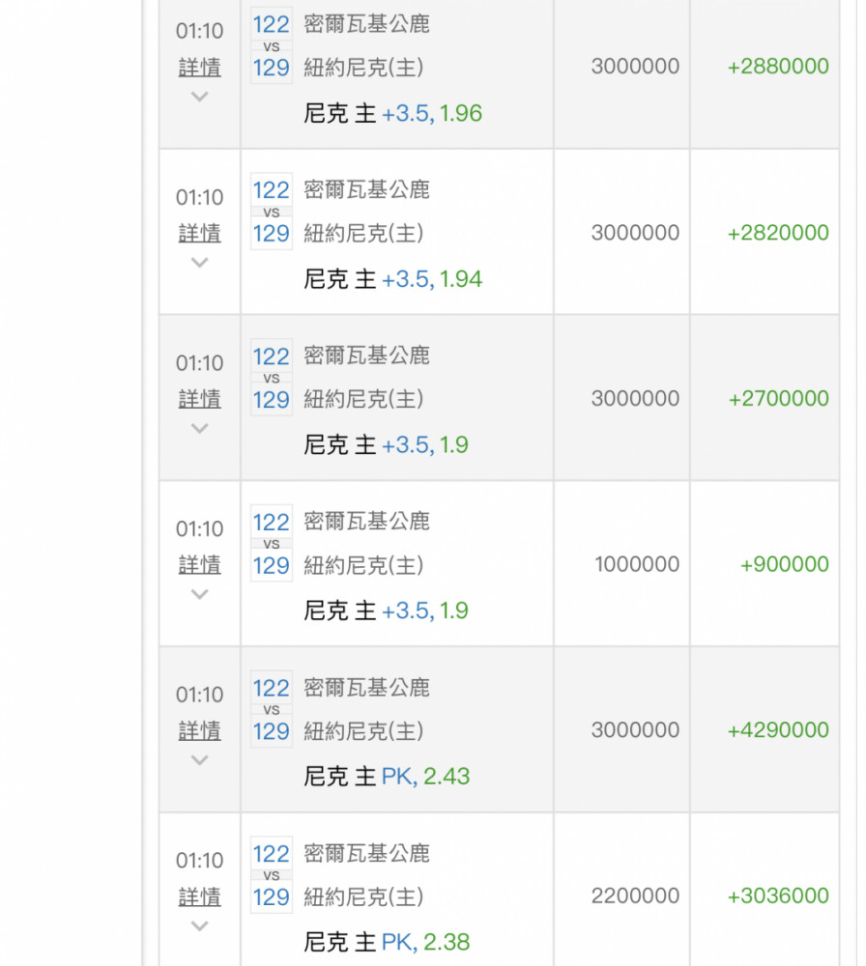Open 詳情 for the bet winning +2700000
The image size is (866, 966).
(x=199, y=399)
